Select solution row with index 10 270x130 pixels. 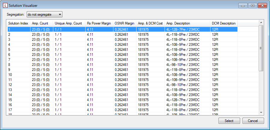122,75
